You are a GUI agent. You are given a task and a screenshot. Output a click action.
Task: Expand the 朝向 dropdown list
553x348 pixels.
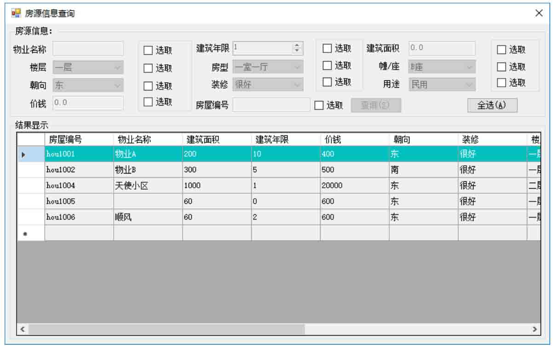(88, 85)
